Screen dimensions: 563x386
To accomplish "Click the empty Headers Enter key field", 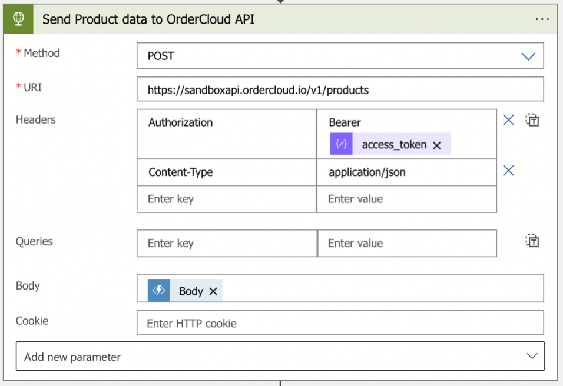I will tap(227, 199).
